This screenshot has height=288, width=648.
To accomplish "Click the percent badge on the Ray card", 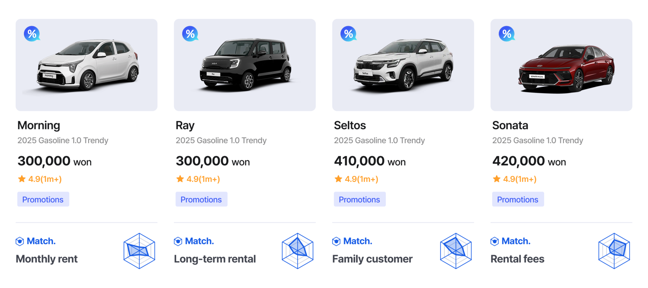I will click(190, 34).
